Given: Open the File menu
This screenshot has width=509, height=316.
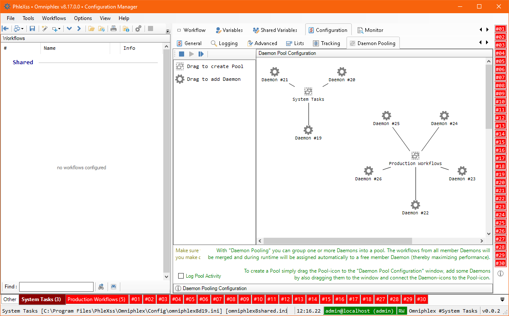Looking at the screenshot, I should (x=11, y=18).
